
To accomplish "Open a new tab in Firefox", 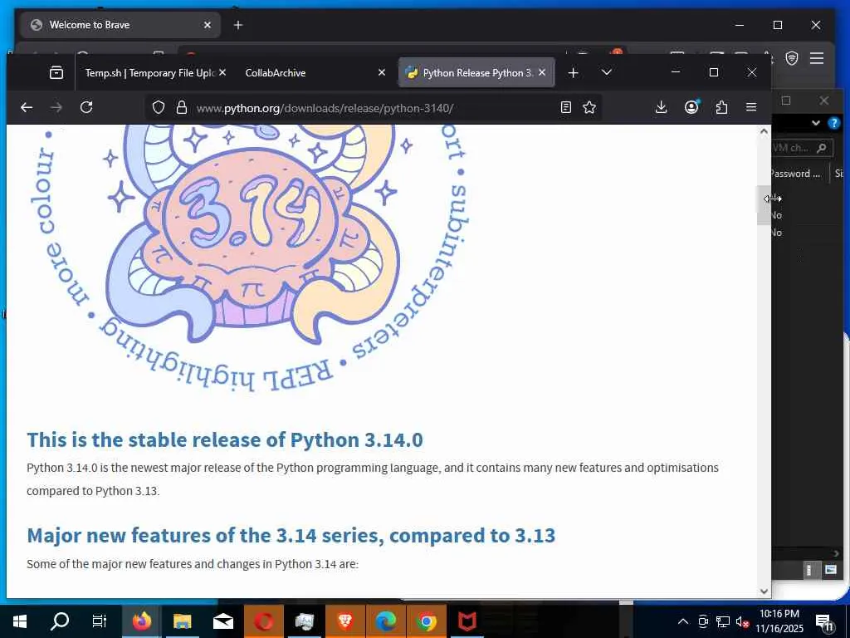I will pos(573,73).
